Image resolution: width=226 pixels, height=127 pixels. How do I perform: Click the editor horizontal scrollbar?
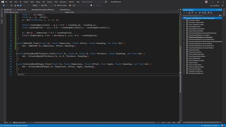95,122
